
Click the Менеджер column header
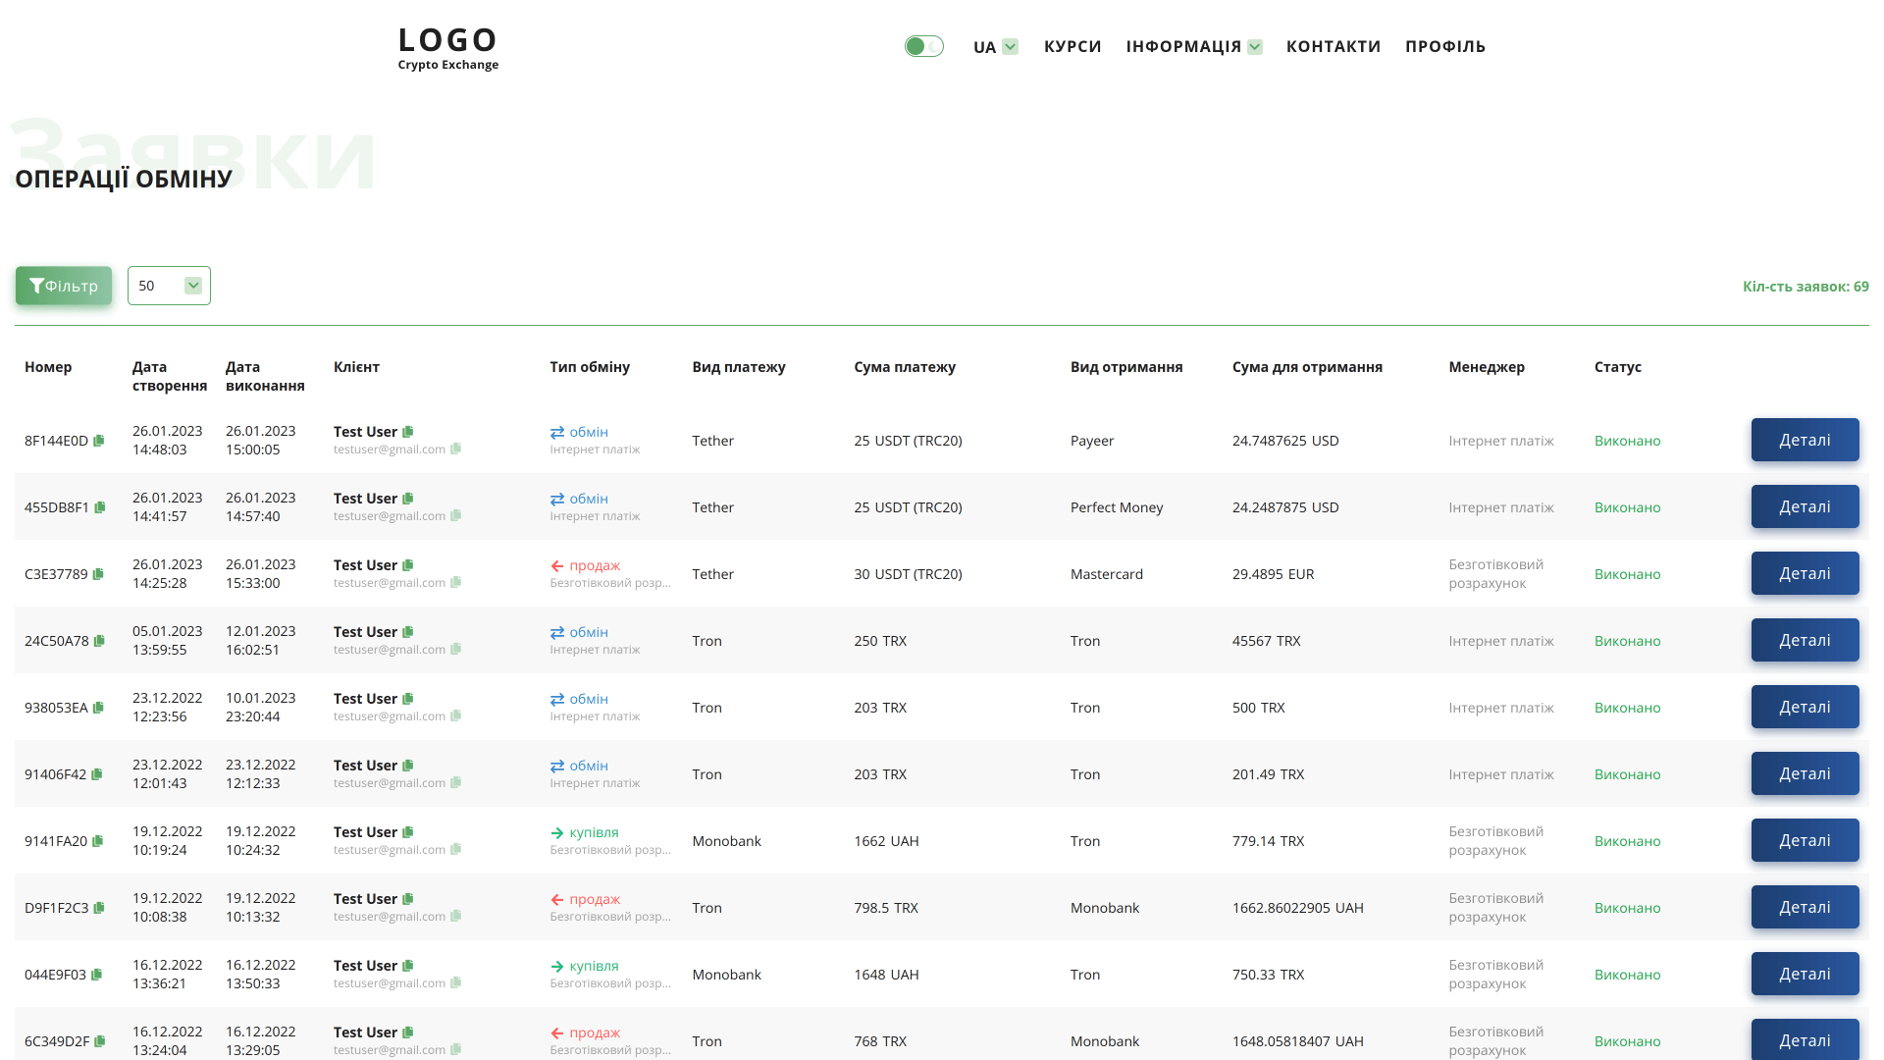coord(1487,367)
